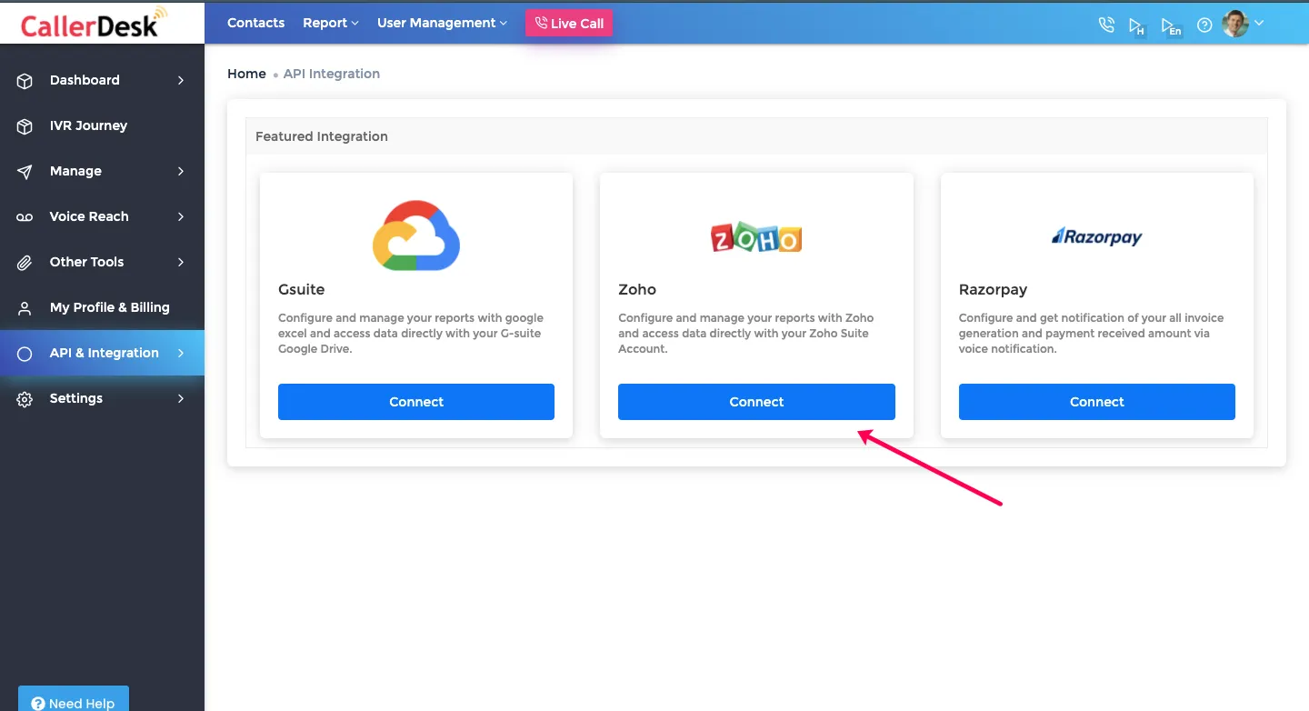Expand the Other Tools submenu chevron

pos(181,262)
